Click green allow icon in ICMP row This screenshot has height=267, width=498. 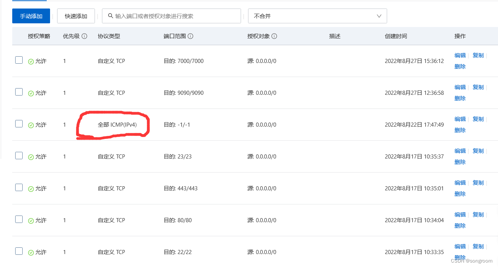31,126
